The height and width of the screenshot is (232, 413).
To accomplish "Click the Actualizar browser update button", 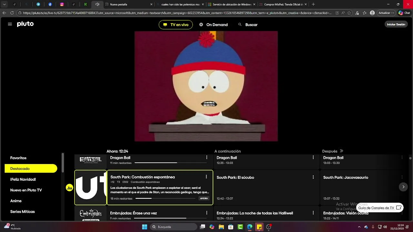I will coord(386,13).
